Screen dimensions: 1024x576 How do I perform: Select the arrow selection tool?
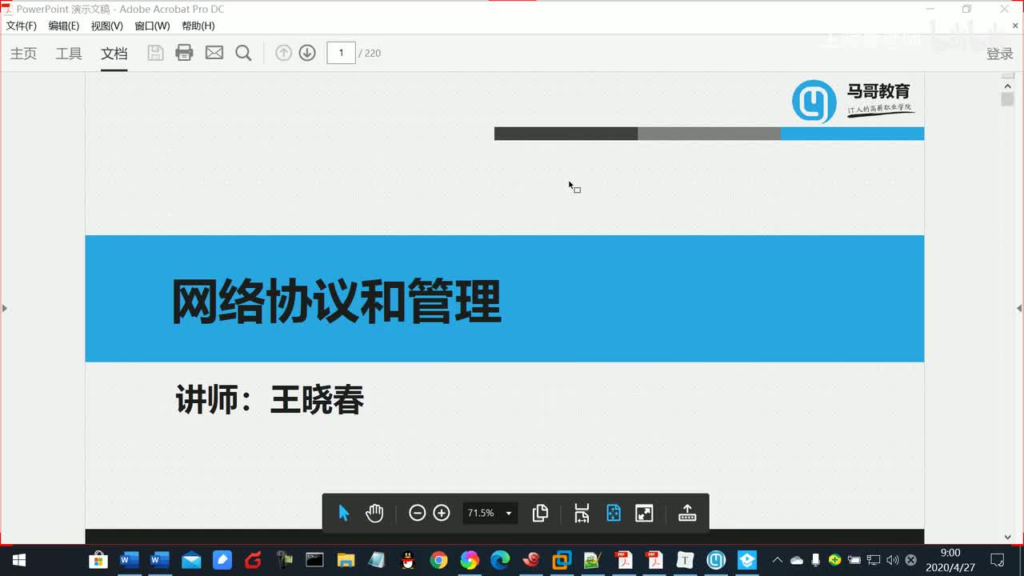pyautogui.click(x=344, y=513)
